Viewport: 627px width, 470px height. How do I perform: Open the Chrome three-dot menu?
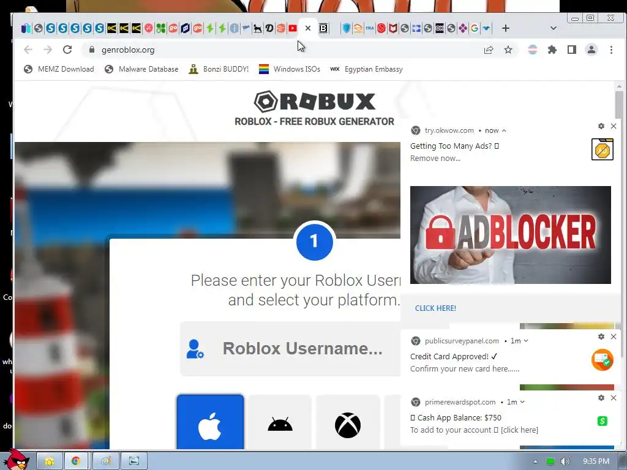tap(611, 50)
